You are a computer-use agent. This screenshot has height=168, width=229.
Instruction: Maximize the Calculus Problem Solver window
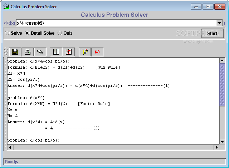click(x=208, y=7)
